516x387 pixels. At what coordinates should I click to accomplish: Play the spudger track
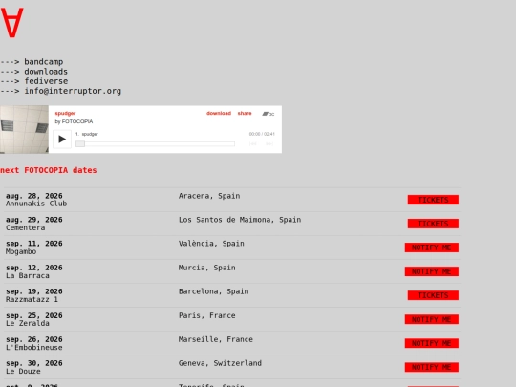62,140
